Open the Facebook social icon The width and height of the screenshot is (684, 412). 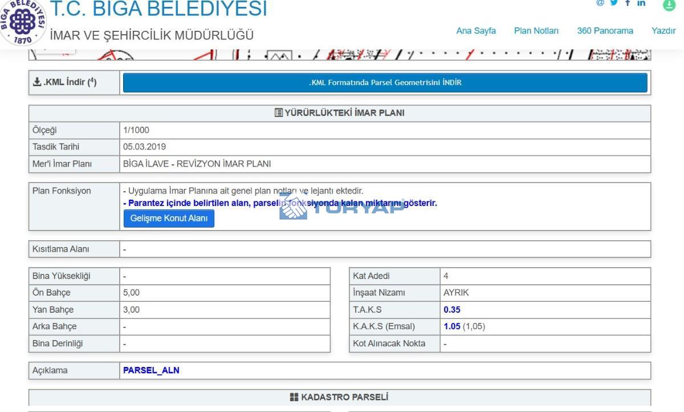(x=628, y=3)
